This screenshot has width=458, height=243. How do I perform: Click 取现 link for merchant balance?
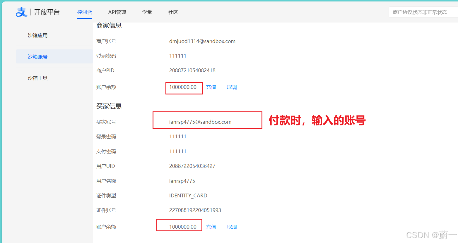tap(232, 87)
